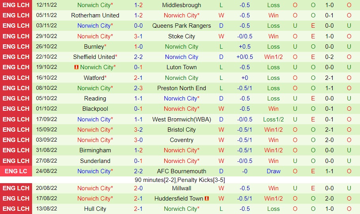Click the red card icon beside Norwich City
This screenshot has height=214, width=360.
pyautogui.click(x=77, y=67)
